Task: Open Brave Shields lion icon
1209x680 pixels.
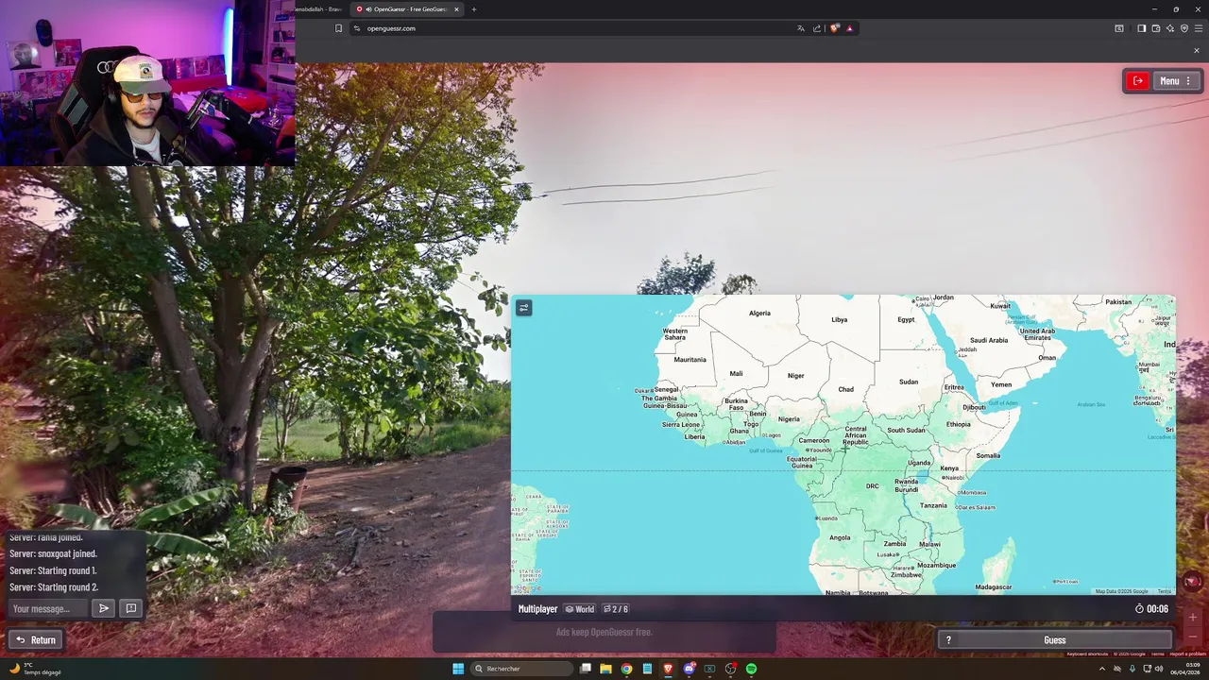Action: coord(835,28)
